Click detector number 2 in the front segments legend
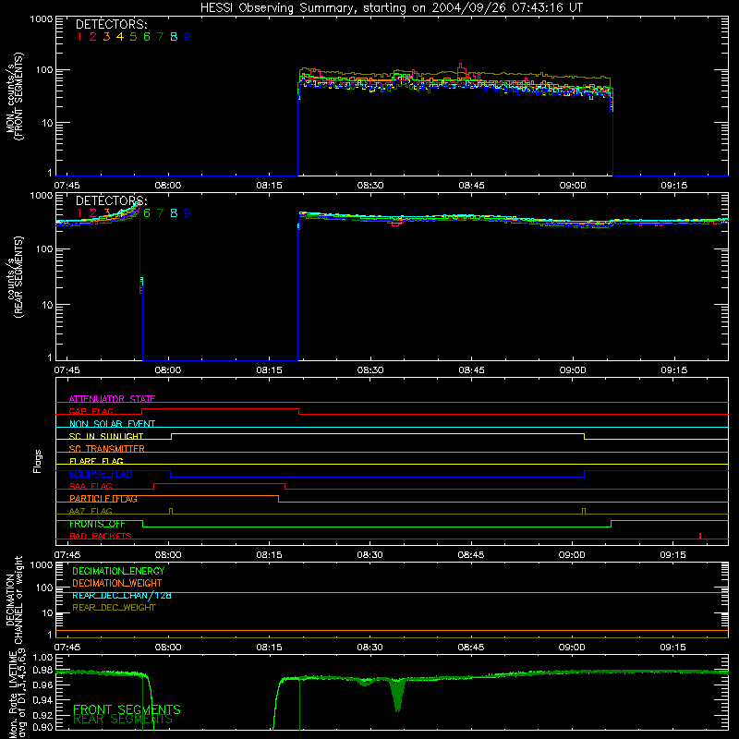Screen dimensions: 739x739 93,37
